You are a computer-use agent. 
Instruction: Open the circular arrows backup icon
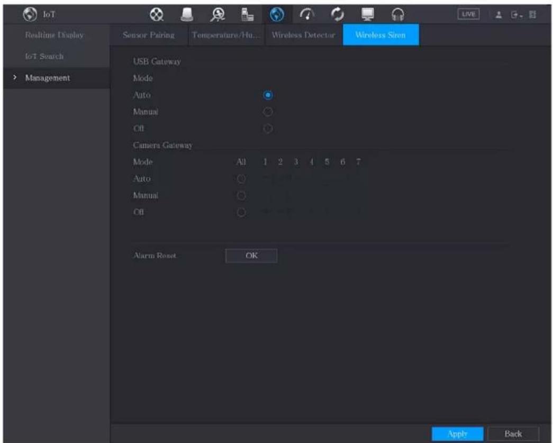[x=337, y=14]
